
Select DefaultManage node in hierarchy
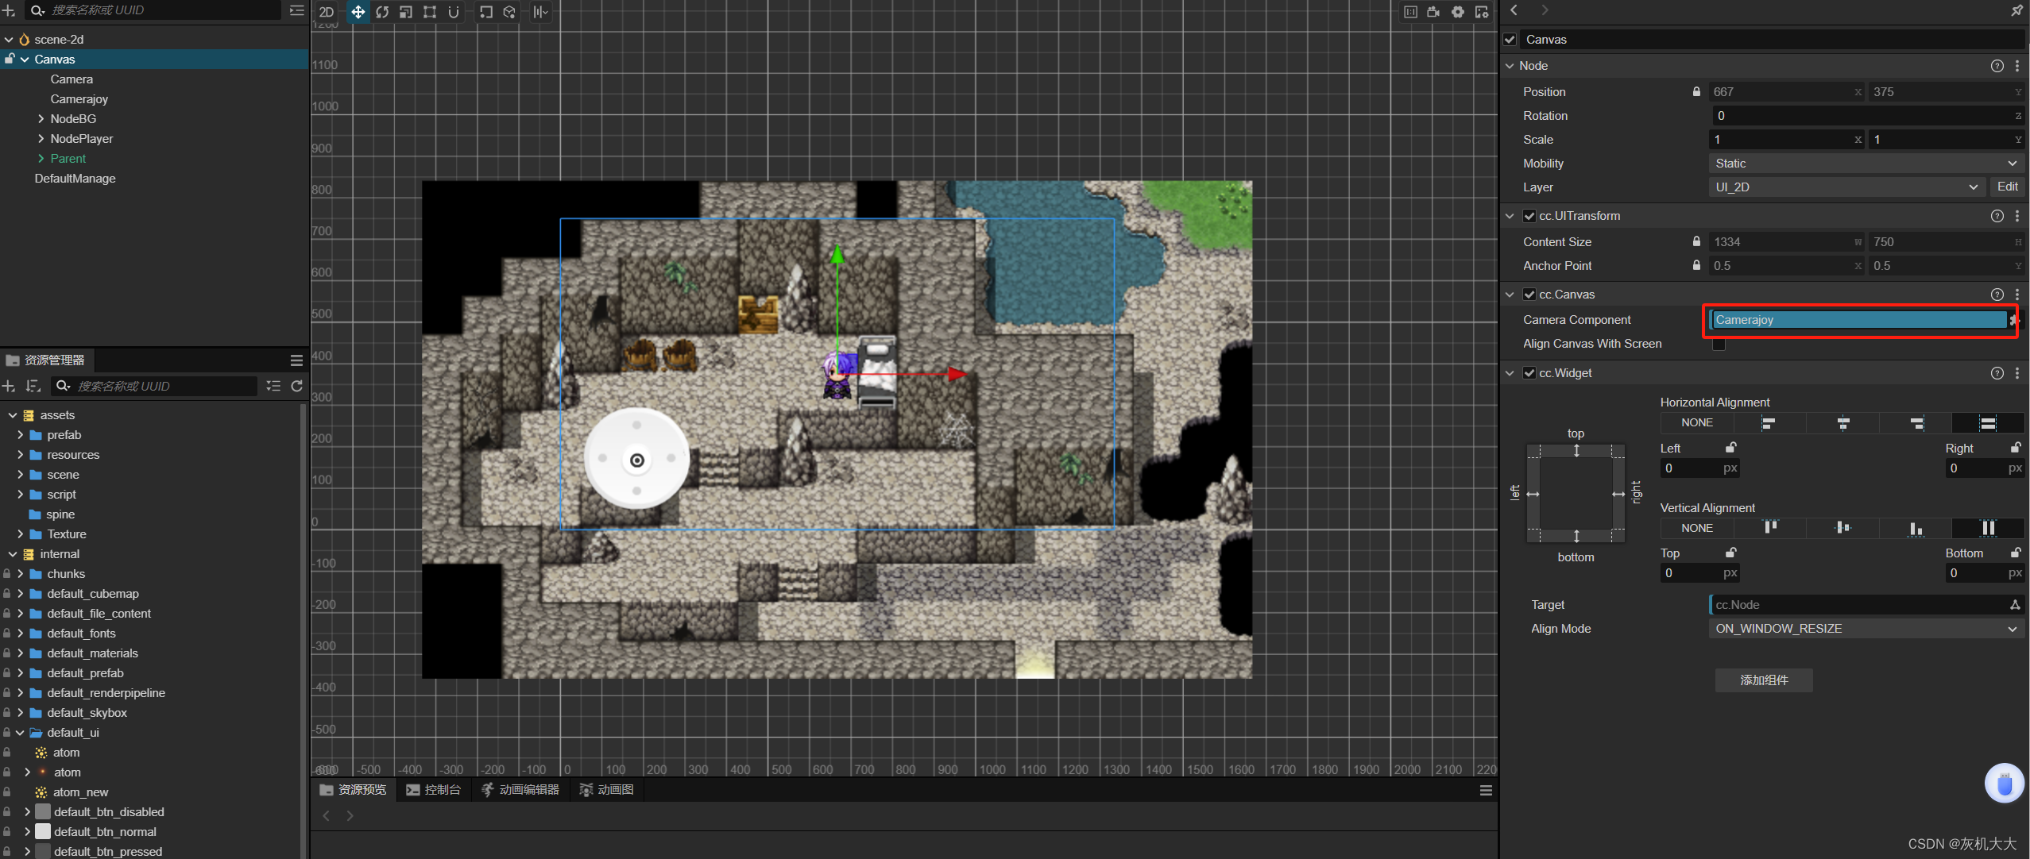[x=75, y=179]
